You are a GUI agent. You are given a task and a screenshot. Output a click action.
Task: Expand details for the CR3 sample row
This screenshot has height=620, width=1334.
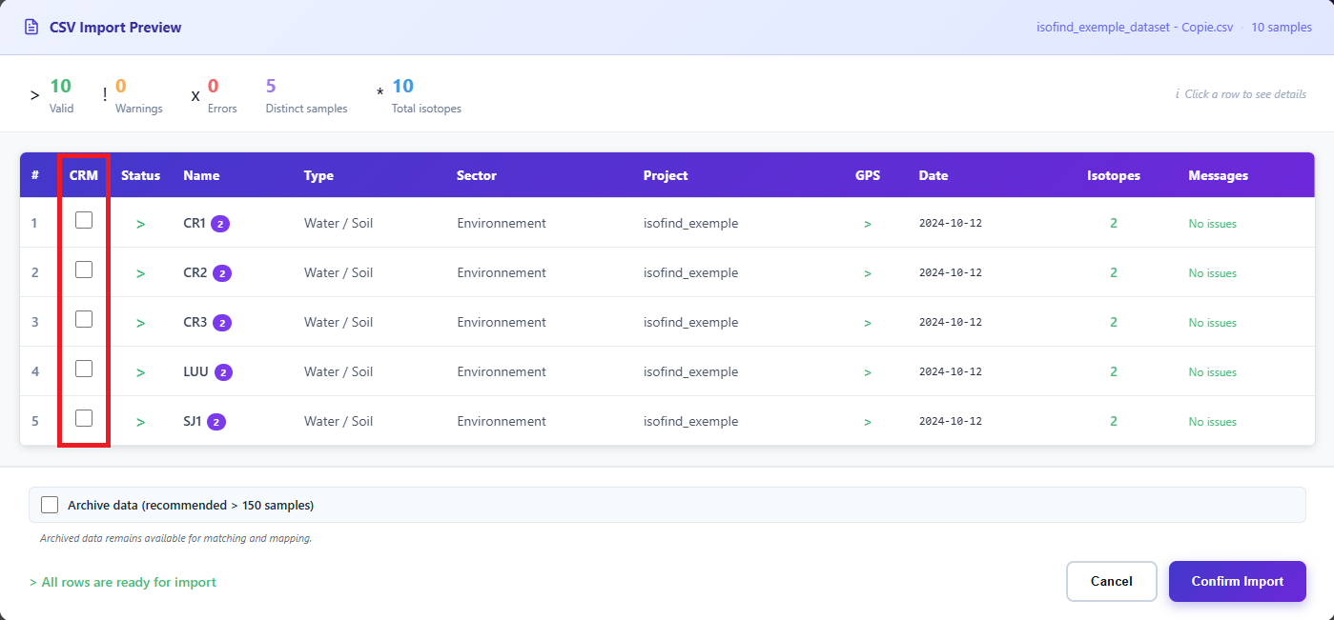pos(140,322)
